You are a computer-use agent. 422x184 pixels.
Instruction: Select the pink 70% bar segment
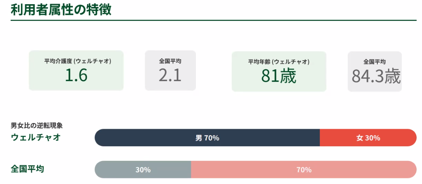click(x=304, y=170)
